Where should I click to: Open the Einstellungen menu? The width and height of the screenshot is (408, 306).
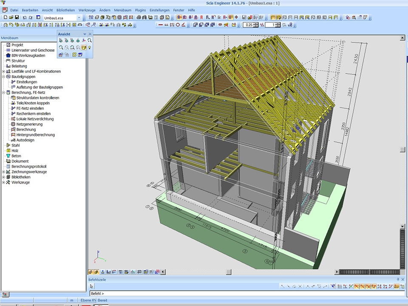[159, 10]
